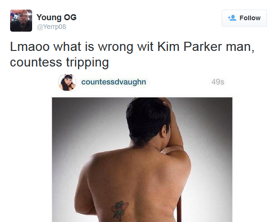The image size is (278, 222).
Task: Click the Follow button
Action: (244, 18)
